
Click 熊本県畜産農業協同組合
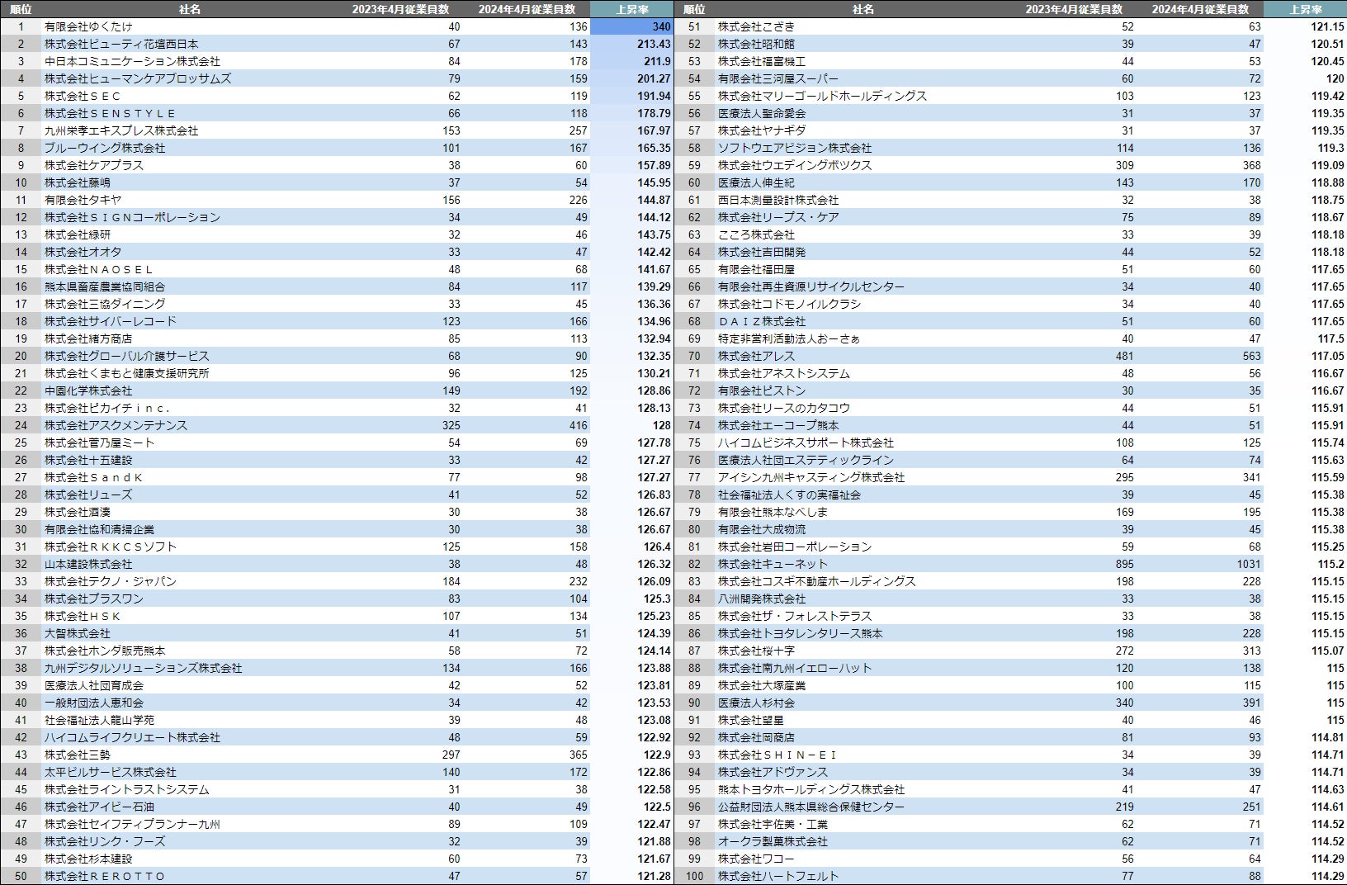coord(105,286)
